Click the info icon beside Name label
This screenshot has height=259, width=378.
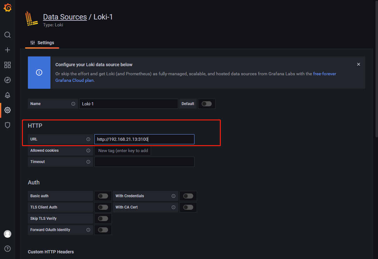tap(73, 104)
